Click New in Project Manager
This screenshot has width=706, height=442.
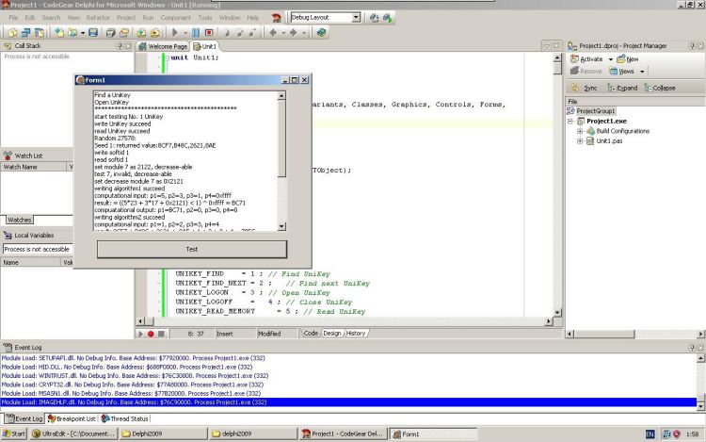(x=628, y=59)
